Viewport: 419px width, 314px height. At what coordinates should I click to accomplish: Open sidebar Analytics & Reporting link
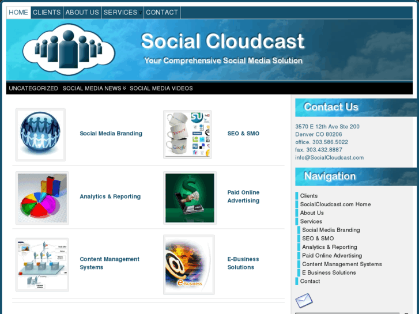point(330,247)
